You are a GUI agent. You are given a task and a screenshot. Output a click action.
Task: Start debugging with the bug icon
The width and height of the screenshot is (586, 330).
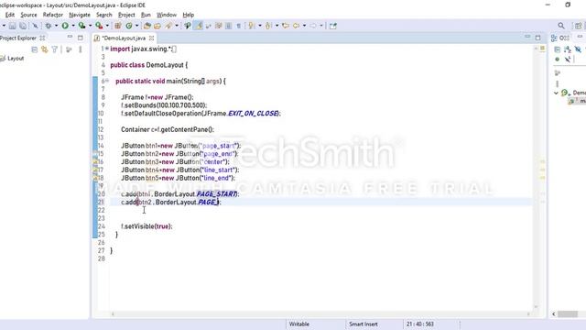(x=49, y=26)
